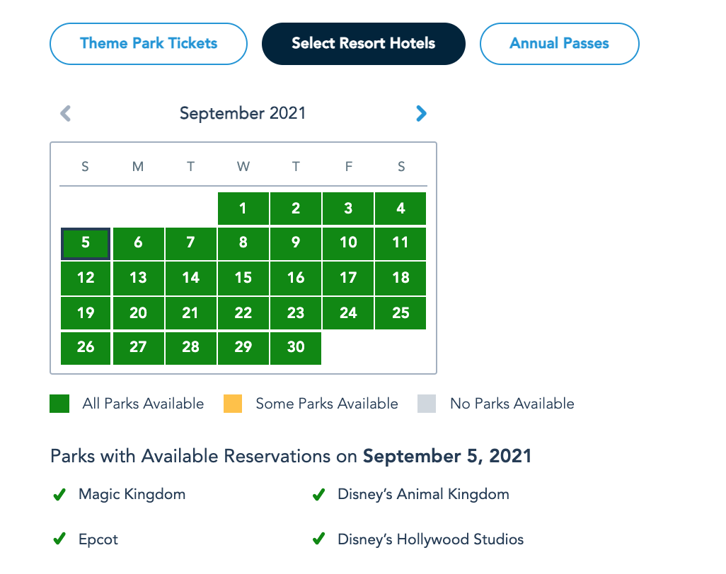The image size is (726, 574).
Task: Choose September 25 on the calendar
Action: tap(401, 312)
